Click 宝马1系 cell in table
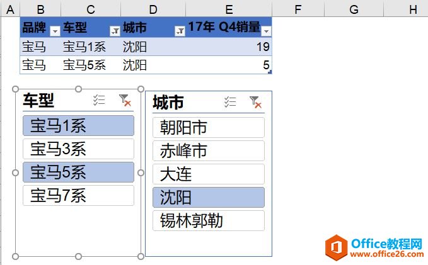This screenshot has width=428, height=265. tap(91, 47)
